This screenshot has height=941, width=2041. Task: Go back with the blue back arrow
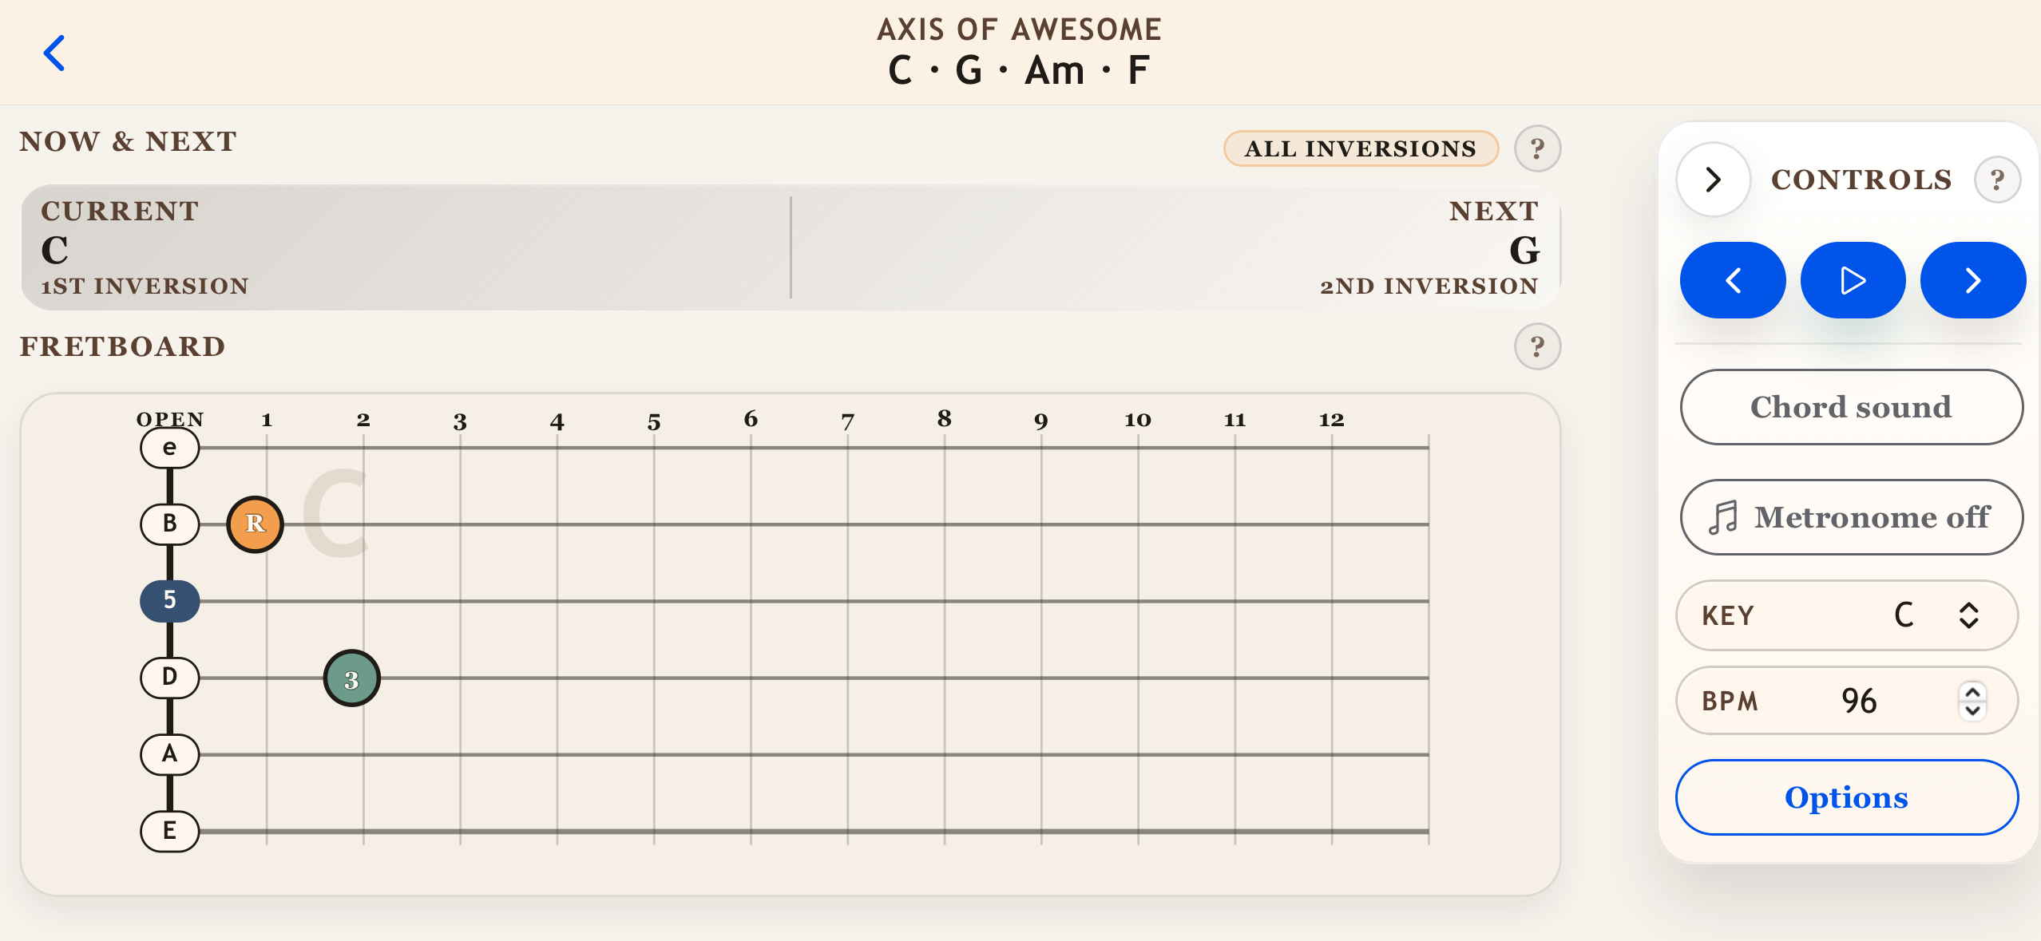coord(54,53)
